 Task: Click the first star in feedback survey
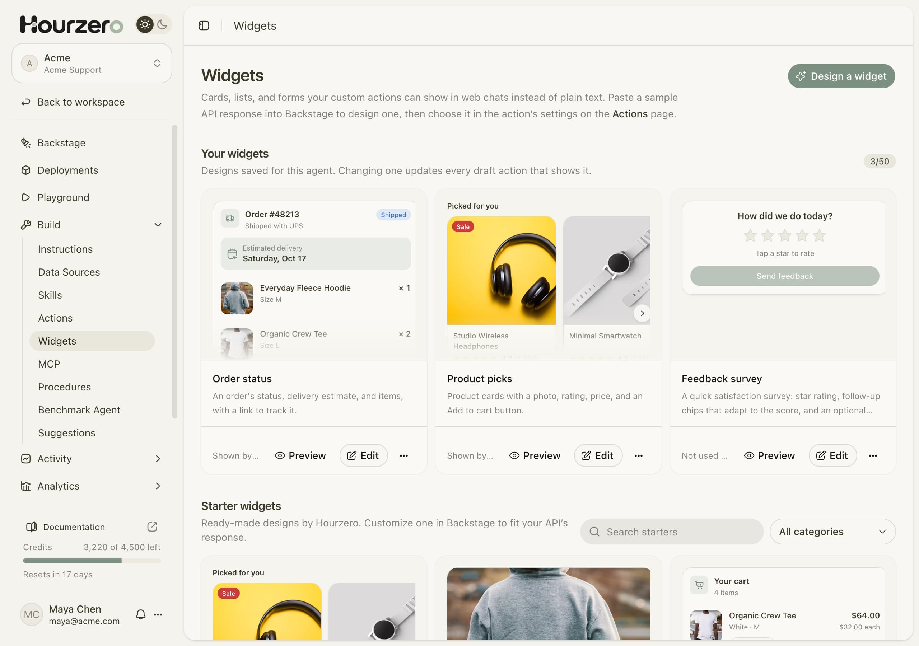click(x=750, y=235)
